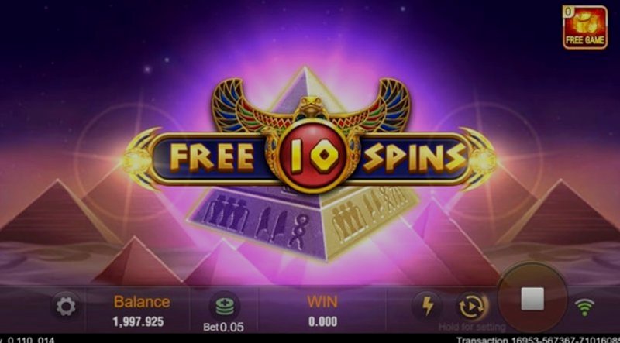Tap the Transaction ID text
The image size is (620, 343).
pyautogui.click(x=538, y=339)
